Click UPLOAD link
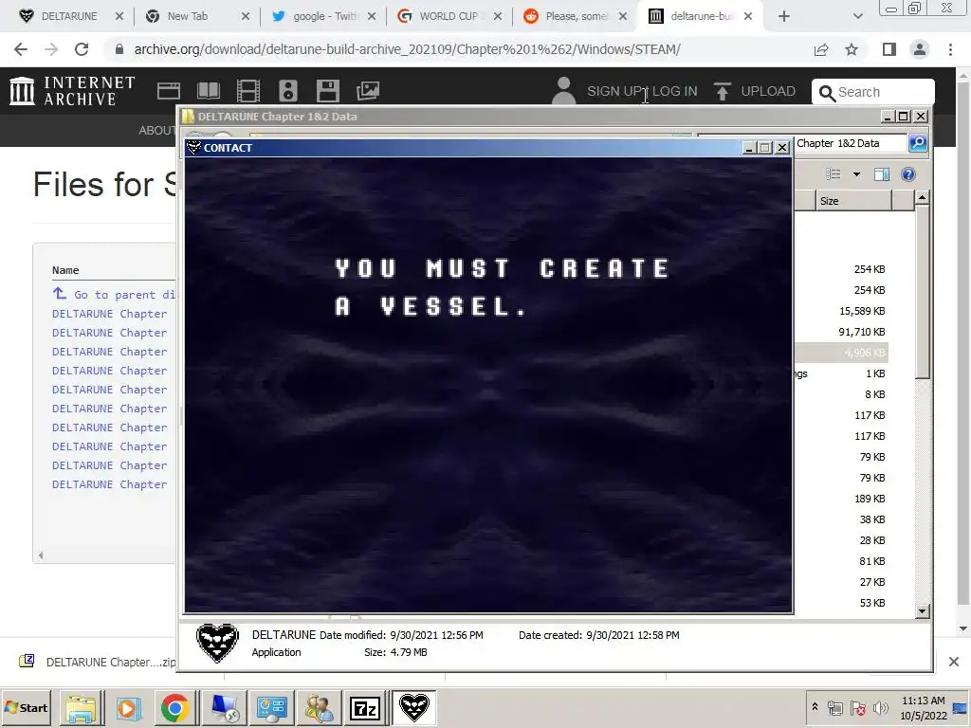The image size is (971, 728). (768, 91)
